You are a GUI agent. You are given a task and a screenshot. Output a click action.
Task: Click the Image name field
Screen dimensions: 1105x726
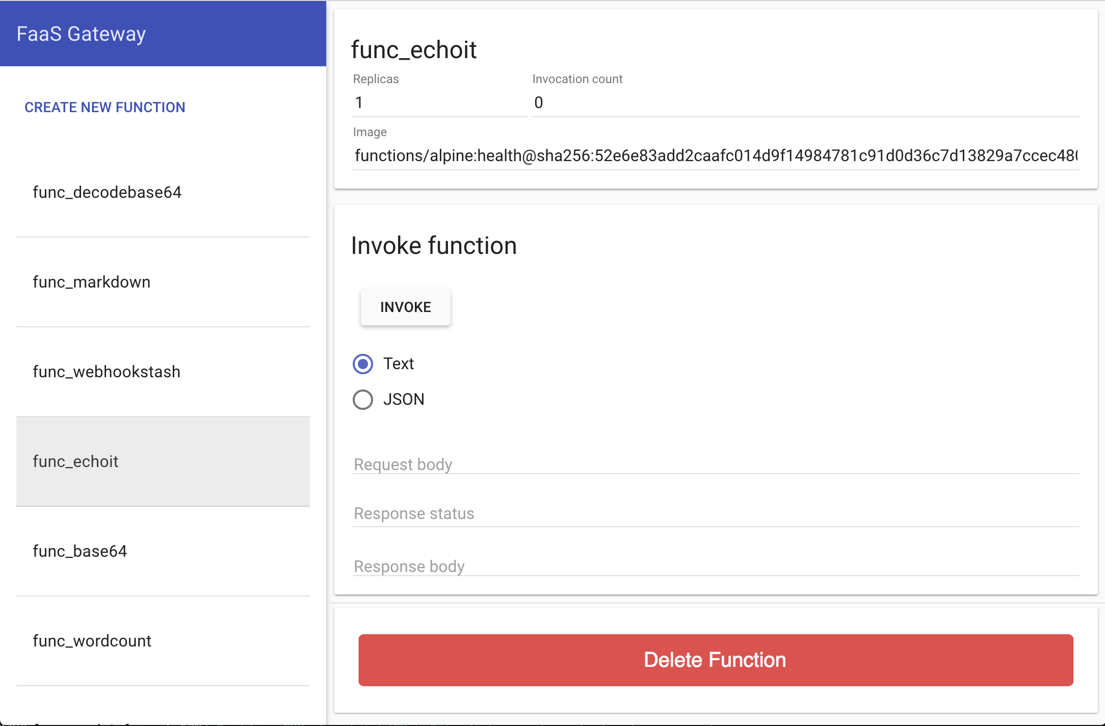pyautogui.click(x=716, y=156)
